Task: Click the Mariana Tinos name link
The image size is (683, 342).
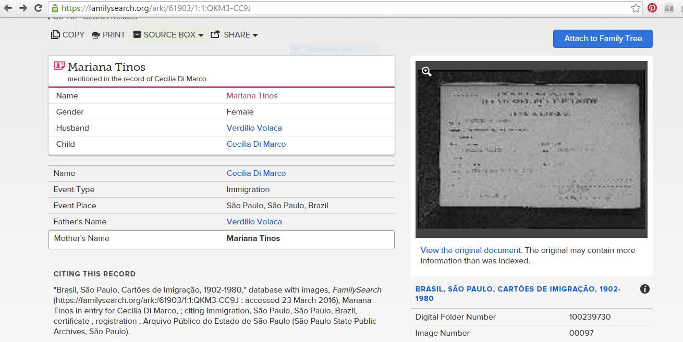Action: (252, 96)
